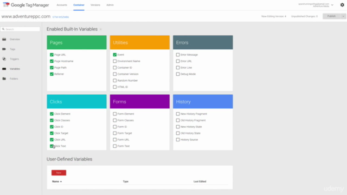This screenshot has width=347, height=195.
Task: Disable the Click URL variable
Action: click(x=52, y=140)
